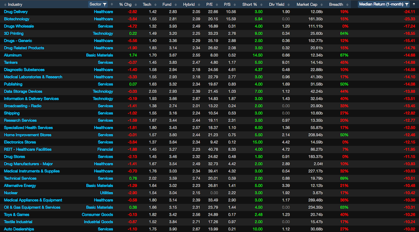This screenshot has height=232, width=419.
Task: Open the REIT - Healthcare Facilities link
Action: (27, 150)
